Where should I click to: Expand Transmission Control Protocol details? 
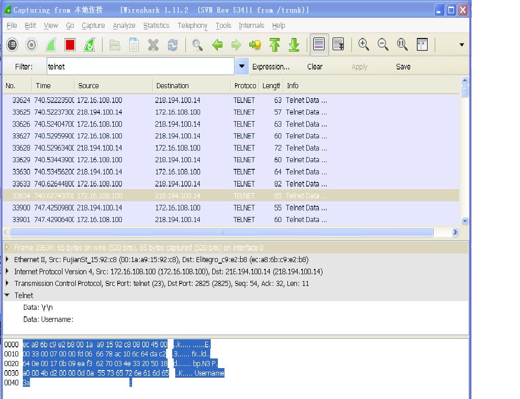click(7, 283)
